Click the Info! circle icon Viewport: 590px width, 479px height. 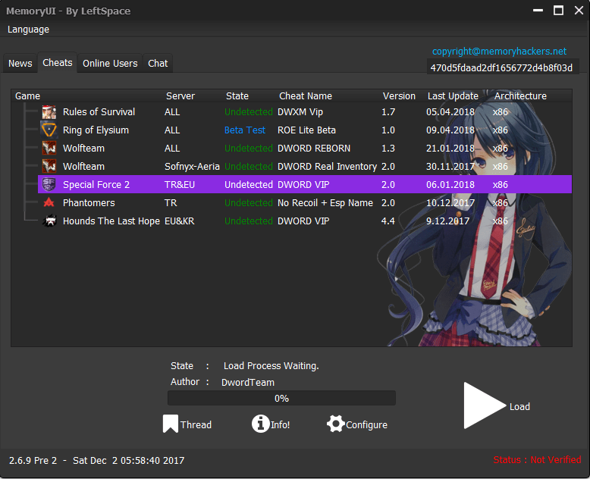(260, 424)
